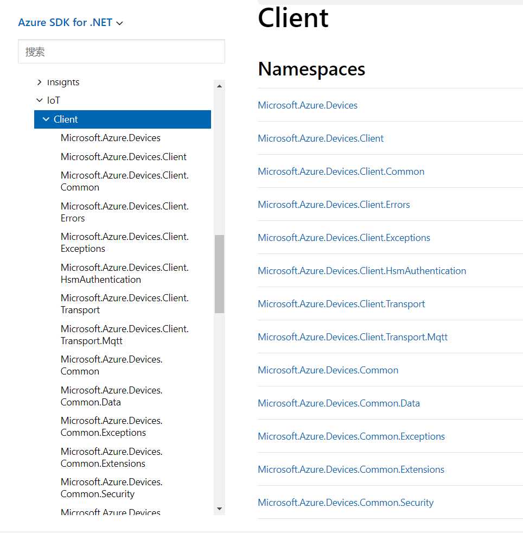Open the Microsoft.Azure.Devices.Client namespace link
Screen dimensions: 523x533
click(321, 138)
